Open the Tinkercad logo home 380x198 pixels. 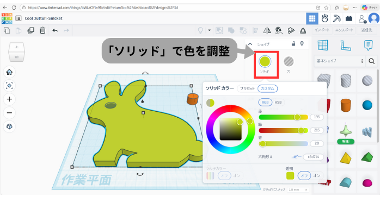[x=7, y=18]
